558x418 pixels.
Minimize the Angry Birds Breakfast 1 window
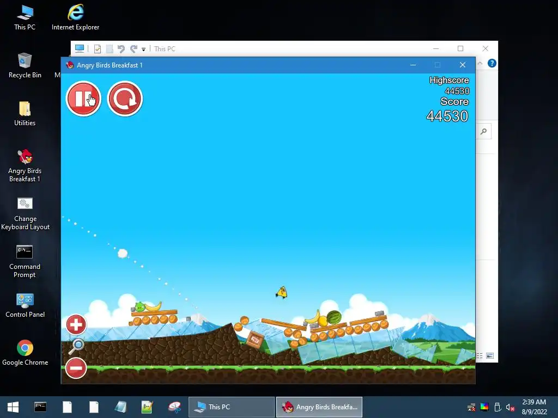(x=413, y=65)
